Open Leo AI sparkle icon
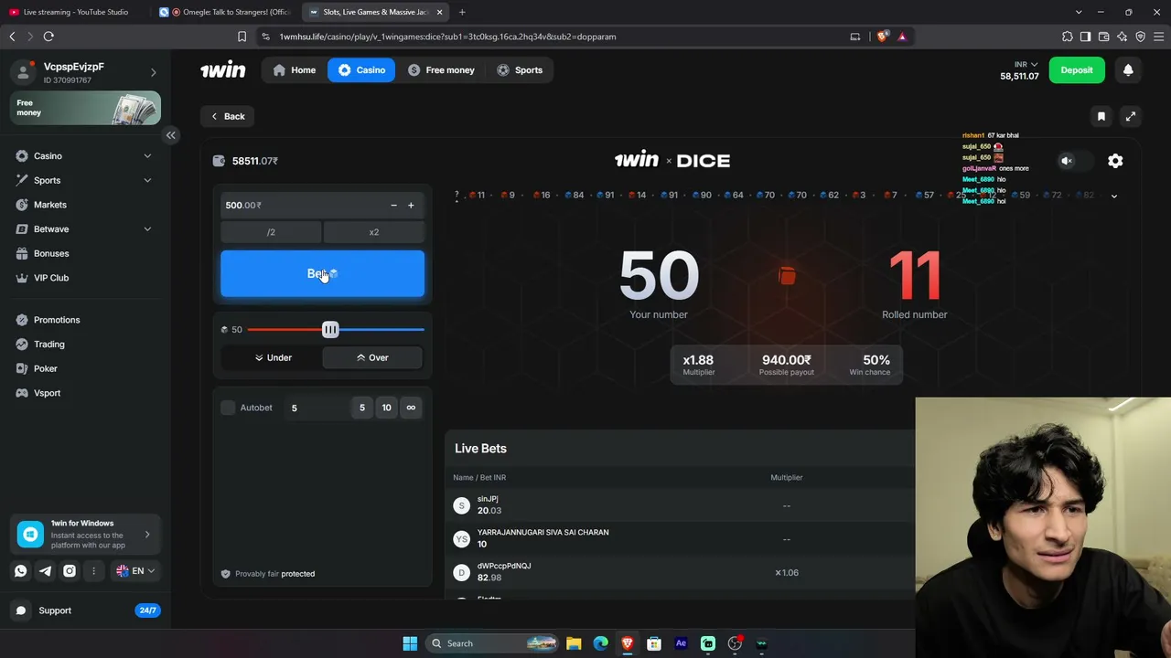The height and width of the screenshot is (658, 1171). coord(1123,37)
